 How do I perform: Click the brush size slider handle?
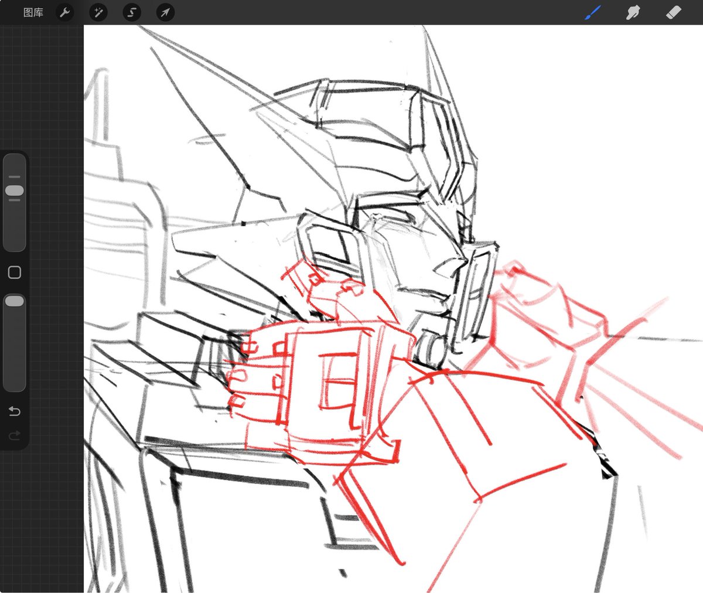coord(14,191)
